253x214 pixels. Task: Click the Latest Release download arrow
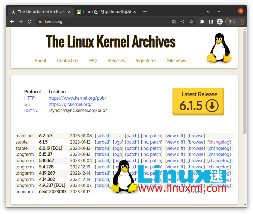click(x=212, y=106)
